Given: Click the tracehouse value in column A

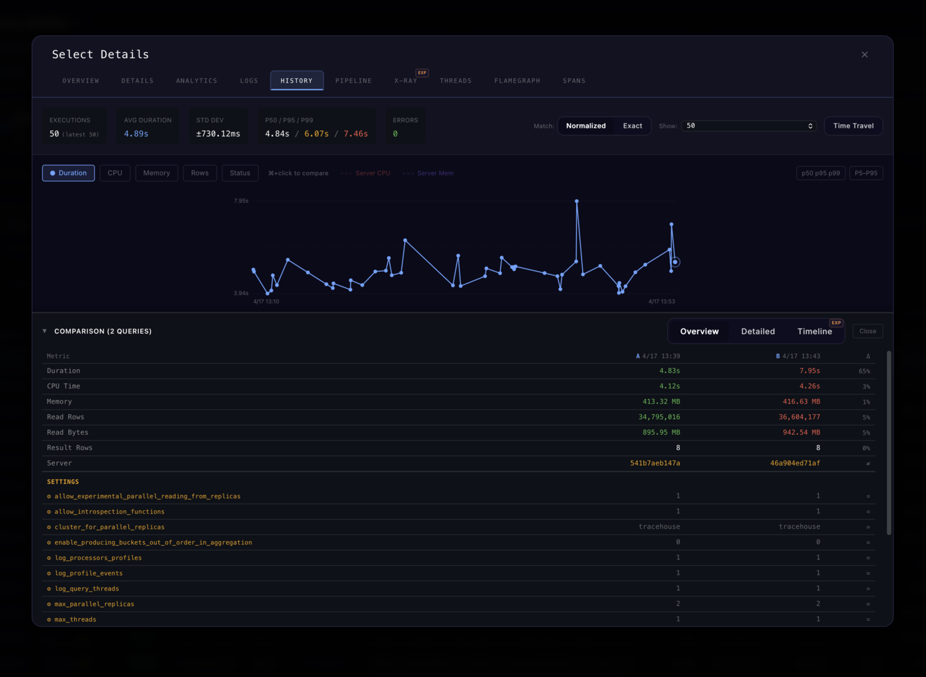Looking at the screenshot, I should [x=659, y=527].
